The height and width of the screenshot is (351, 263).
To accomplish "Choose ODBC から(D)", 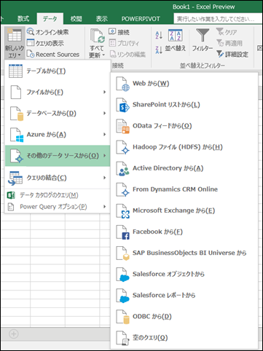I will pyautogui.click(x=184, y=317).
